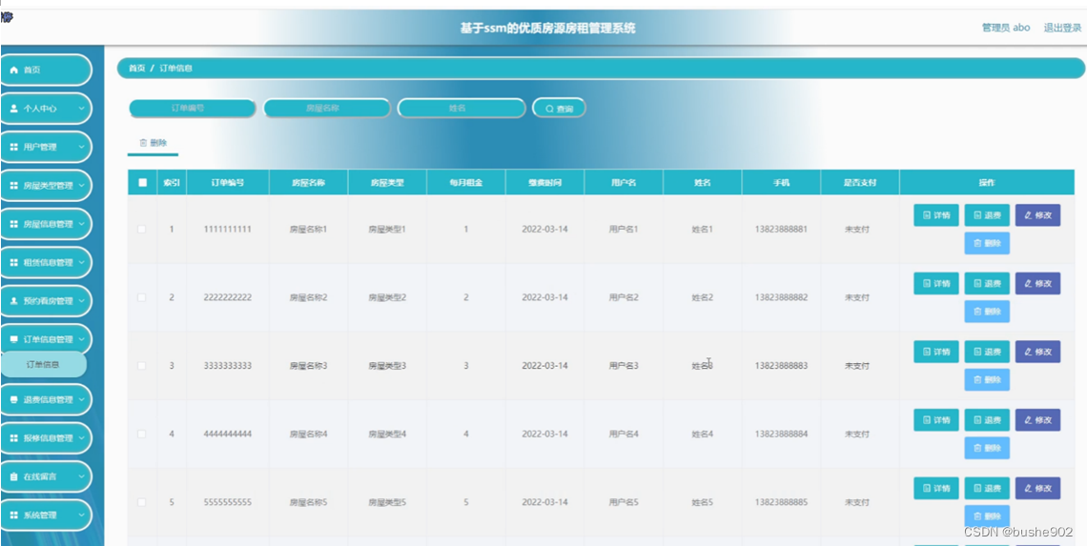Click 退费 for order 1111111111
Screen dimensions: 1087x546
pyautogui.click(x=987, y=215)
